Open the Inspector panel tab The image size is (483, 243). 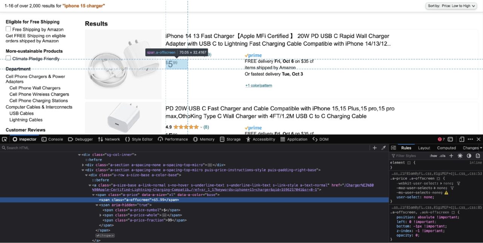click(x=25, y=139)
